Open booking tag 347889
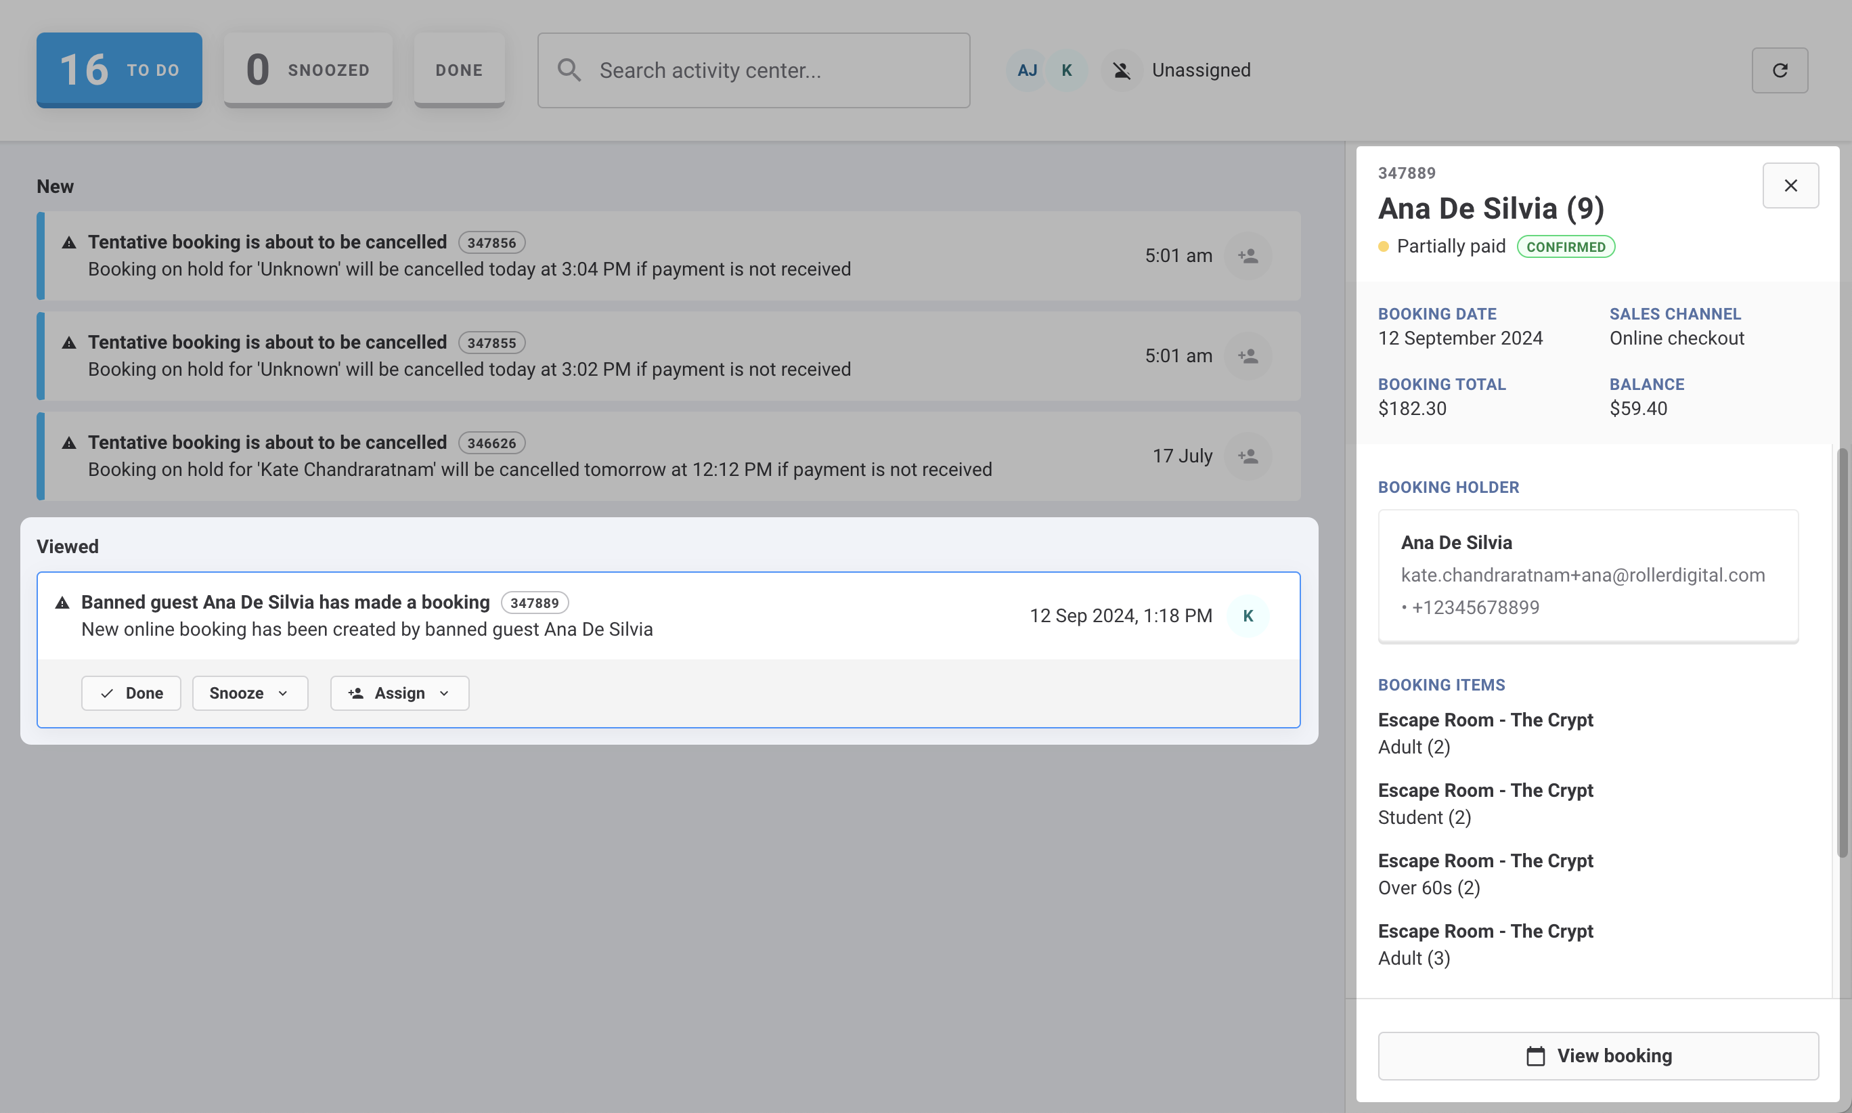The height and width of the screenshot is (1113, 1852). (535, 603)
